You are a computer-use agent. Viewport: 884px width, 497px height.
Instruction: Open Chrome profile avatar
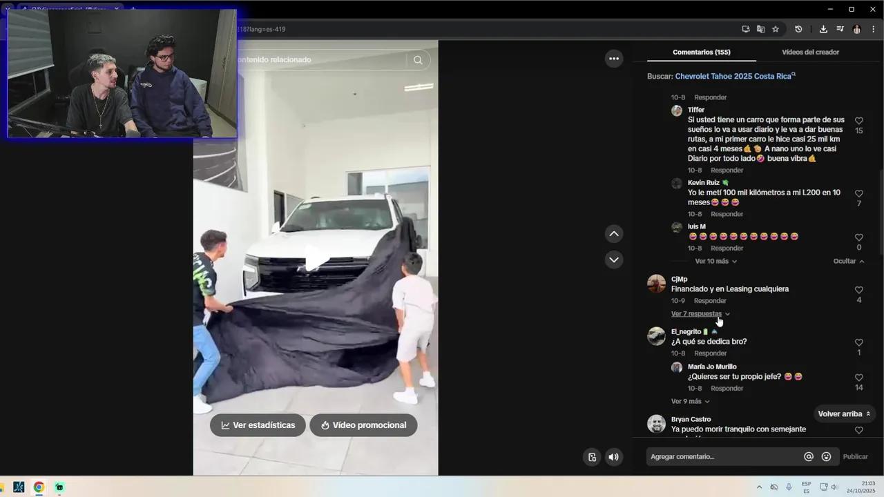(857, 29)
